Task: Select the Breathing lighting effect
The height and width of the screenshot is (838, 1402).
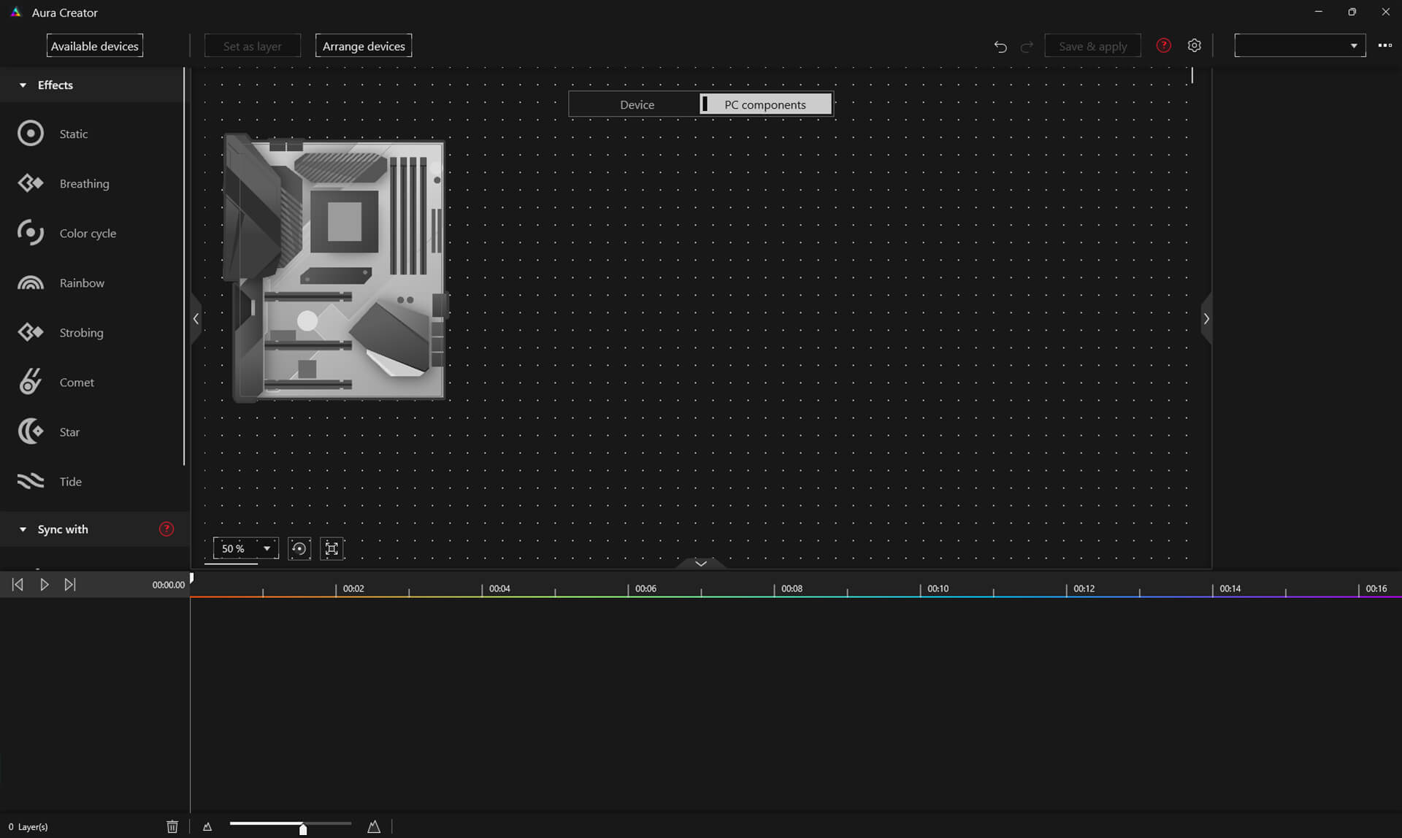Action: tap(84, 183)
